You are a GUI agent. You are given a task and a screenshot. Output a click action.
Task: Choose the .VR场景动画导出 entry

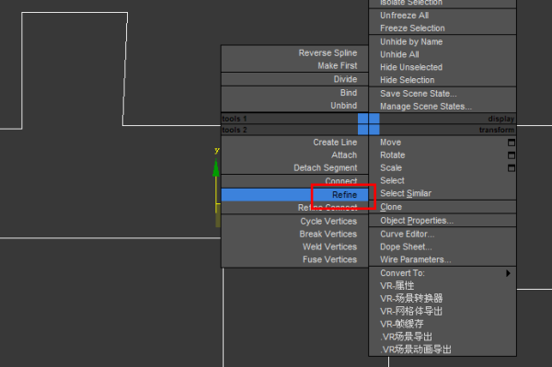(x=416, y=350)
